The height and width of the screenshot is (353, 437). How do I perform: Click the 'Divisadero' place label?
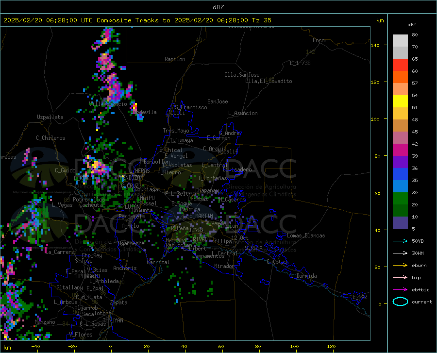tap(237, 169)
